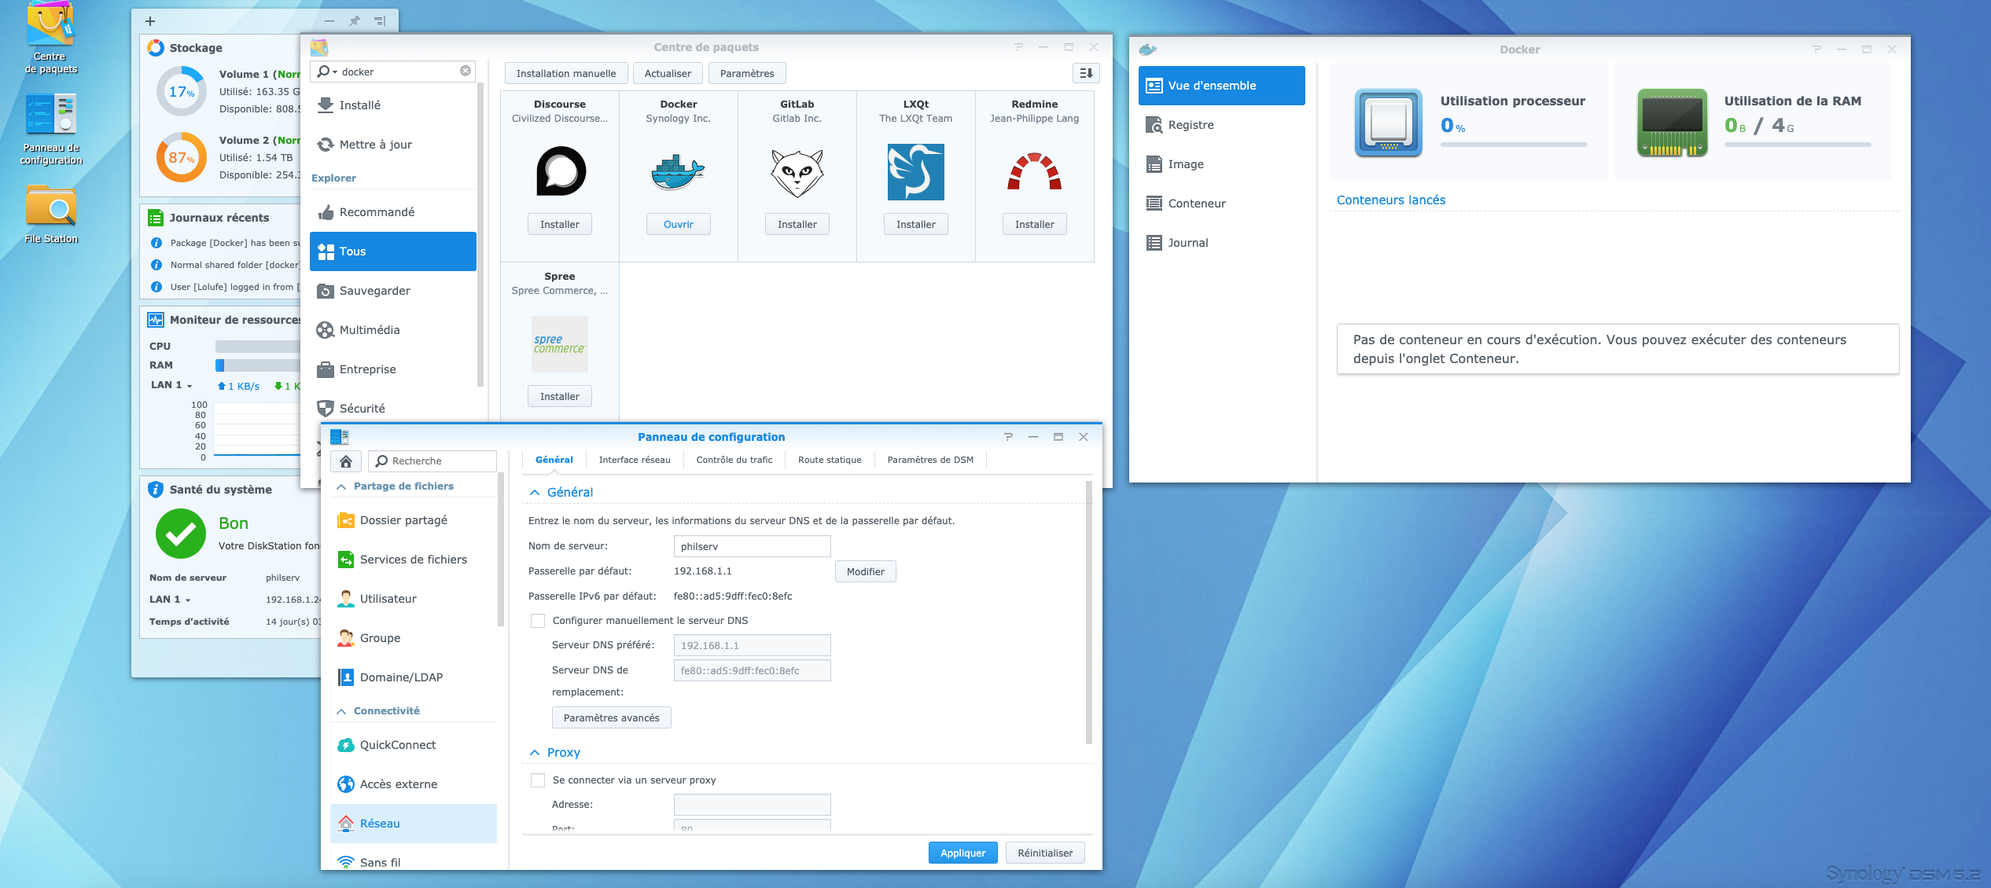Click the Docker package whale icon
This screenshot has width=1991, height=888.
pyautogui.click(x=678, y=171)
